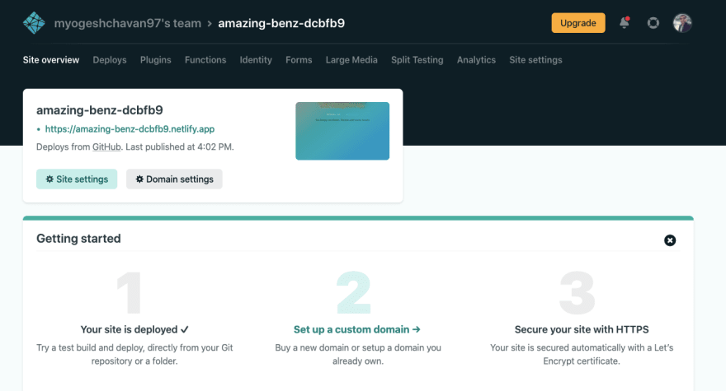Screen dimensions: 726x391
Task: Open the Identity tab
Action: (256, 60)
